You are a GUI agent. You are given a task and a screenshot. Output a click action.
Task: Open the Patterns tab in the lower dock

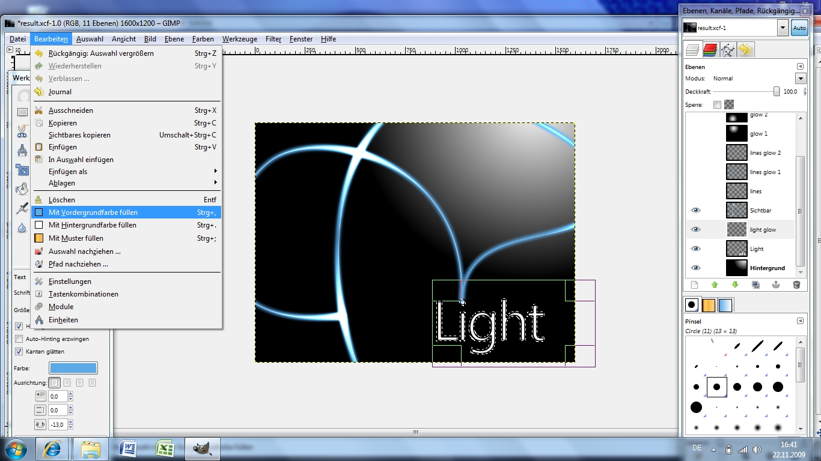[709, 305]
